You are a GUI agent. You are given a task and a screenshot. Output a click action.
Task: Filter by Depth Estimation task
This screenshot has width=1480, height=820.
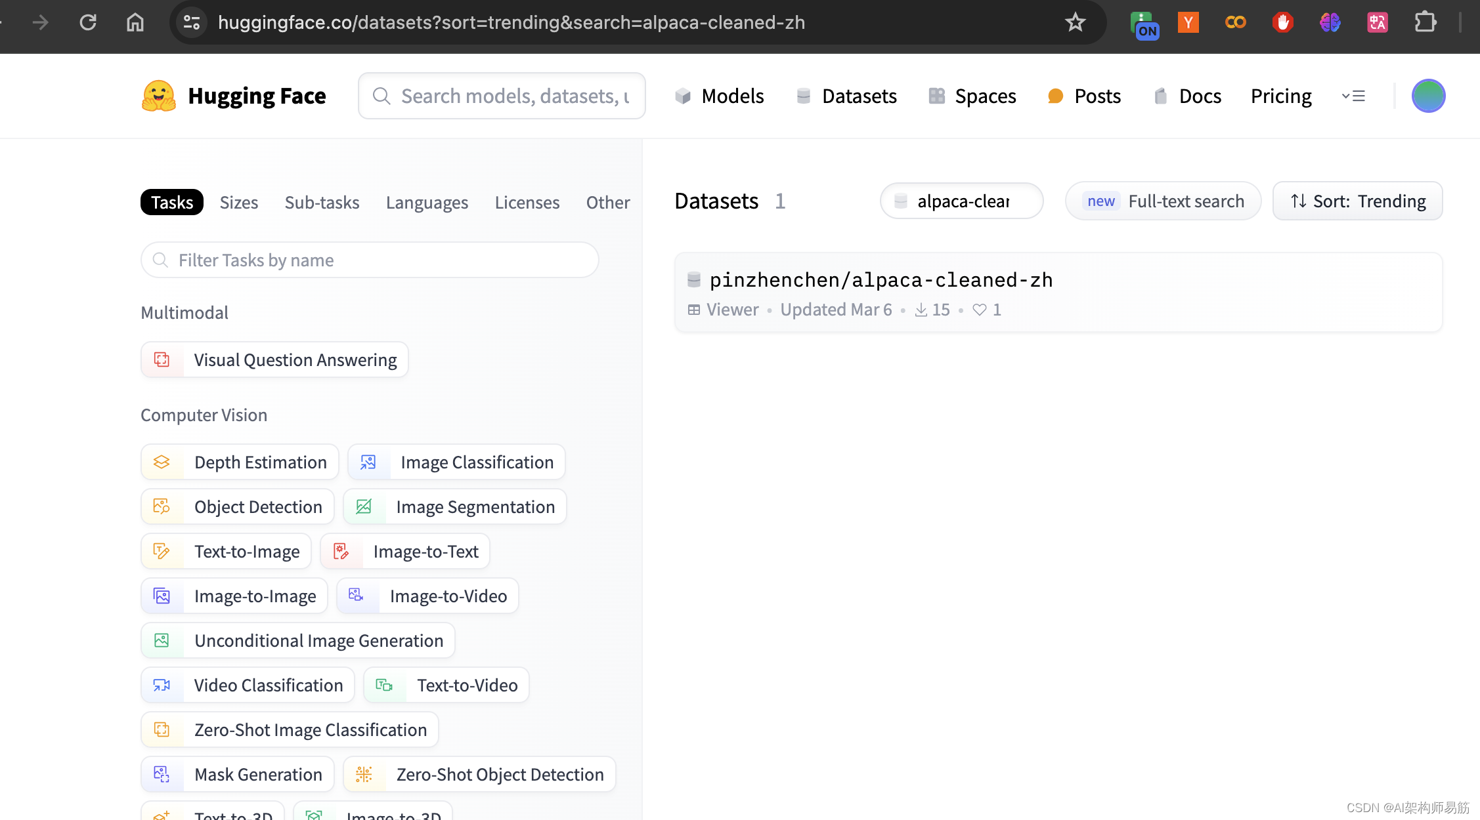240,462
